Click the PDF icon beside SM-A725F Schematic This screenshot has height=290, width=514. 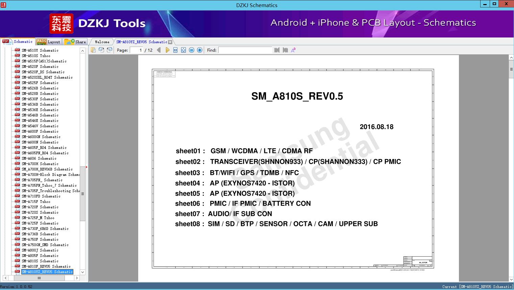coord(17,223)
